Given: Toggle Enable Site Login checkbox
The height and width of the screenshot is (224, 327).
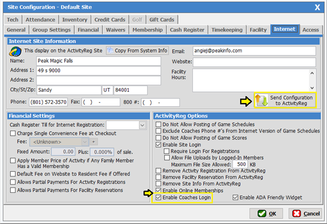Looking at the screenshot, I should (158, 146).
